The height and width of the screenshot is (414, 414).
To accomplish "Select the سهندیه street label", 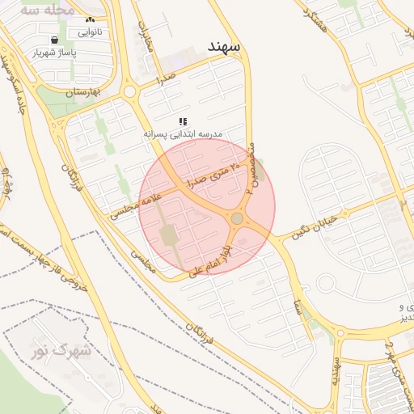I will [336, 371].
